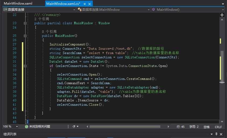Click the 未找到相关问题 status text
The image size is (227, 138).
[40, 126]
